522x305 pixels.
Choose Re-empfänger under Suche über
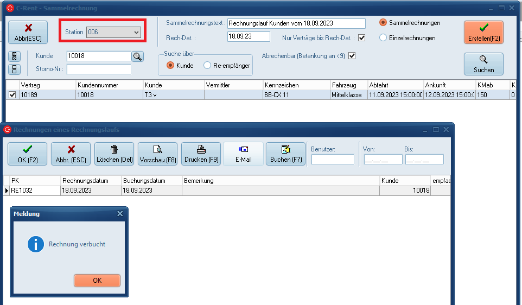point(207,66)
